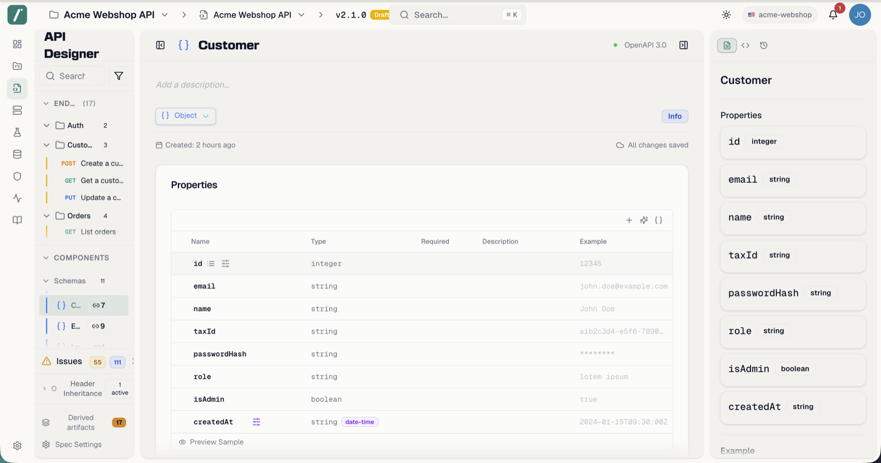Screen dimensions: 881x463
Task: Click the passwordHash property name cell
Action: click(x=220, y=354)
